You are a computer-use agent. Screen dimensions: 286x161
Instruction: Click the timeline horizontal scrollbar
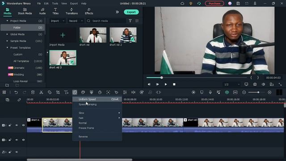point(80,160)
